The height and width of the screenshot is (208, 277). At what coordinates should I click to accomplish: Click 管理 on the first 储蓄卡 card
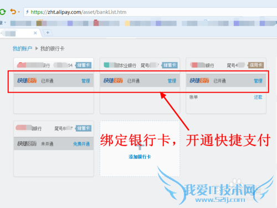click(x=86, y=81)
